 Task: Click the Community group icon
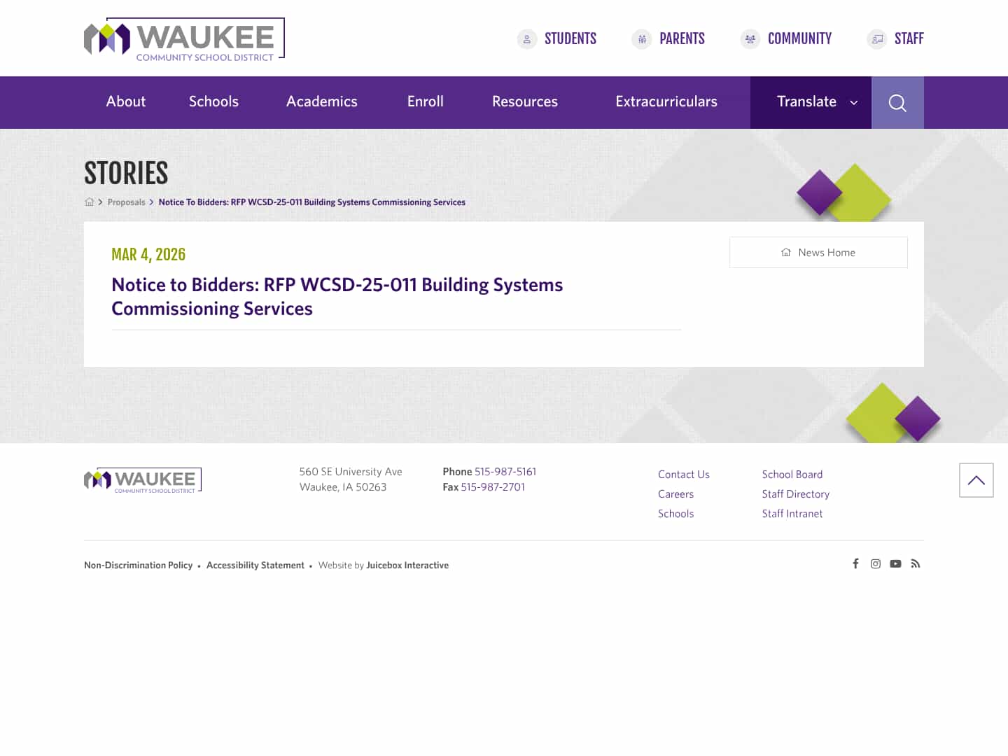point(750,39)
